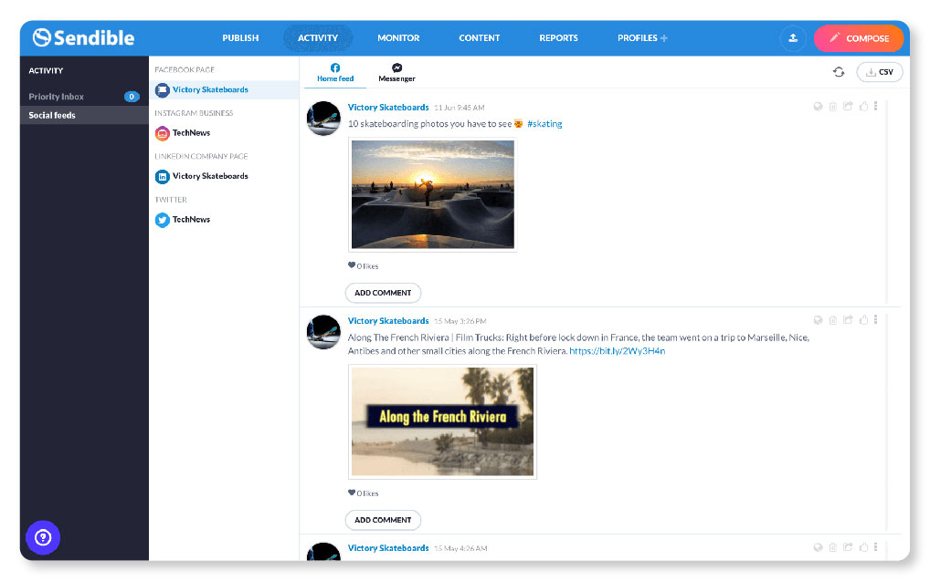Open the three-dot menu on the French Riviera post
The width and height of the screenshot is (930, 581).
875,320
